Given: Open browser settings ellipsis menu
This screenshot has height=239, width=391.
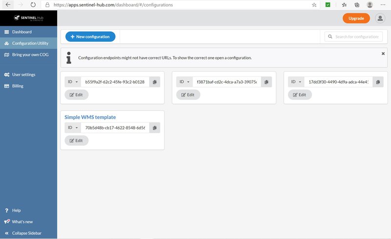Looking at the screenshot, I should click(x=383, y=5).
